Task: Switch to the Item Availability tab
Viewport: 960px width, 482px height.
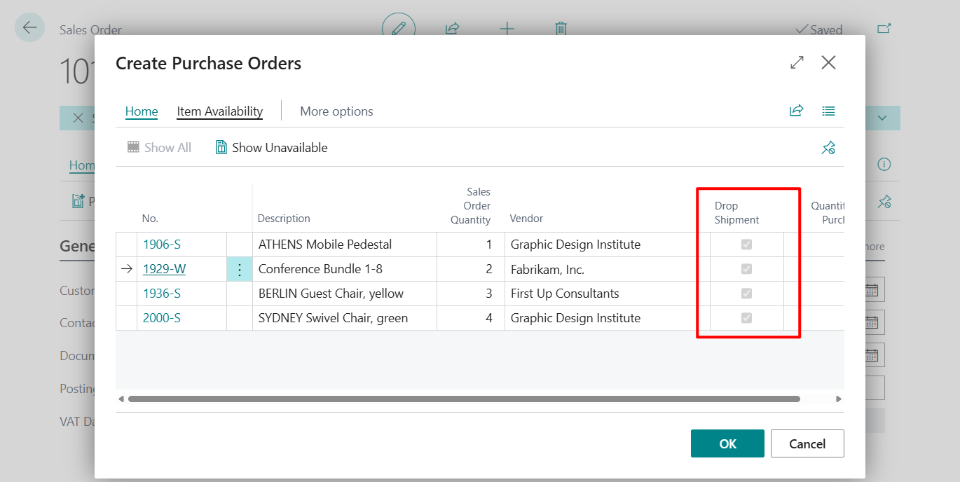Action: [x=219, y=111]
